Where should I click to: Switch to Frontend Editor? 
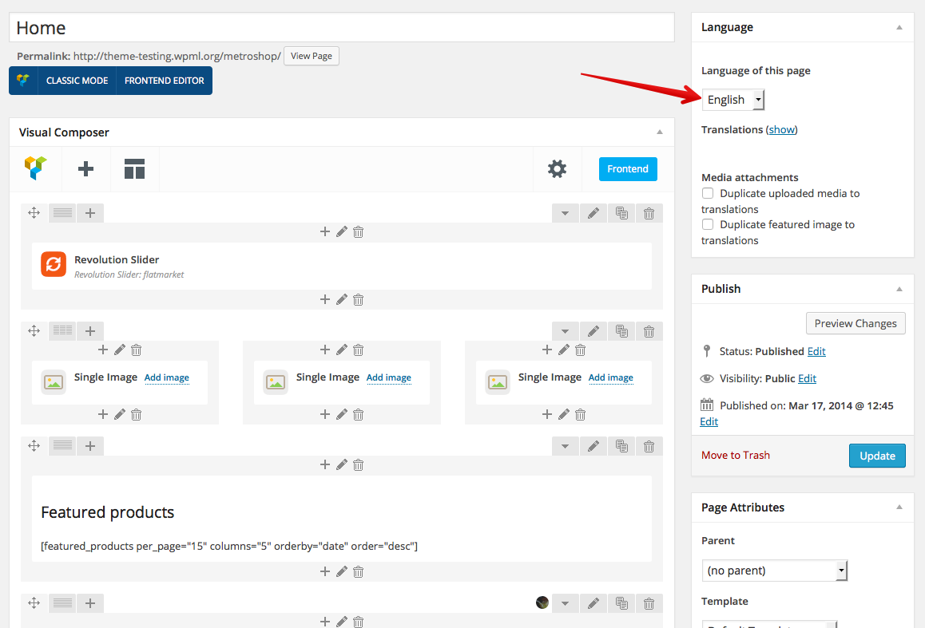coord(164,81)
